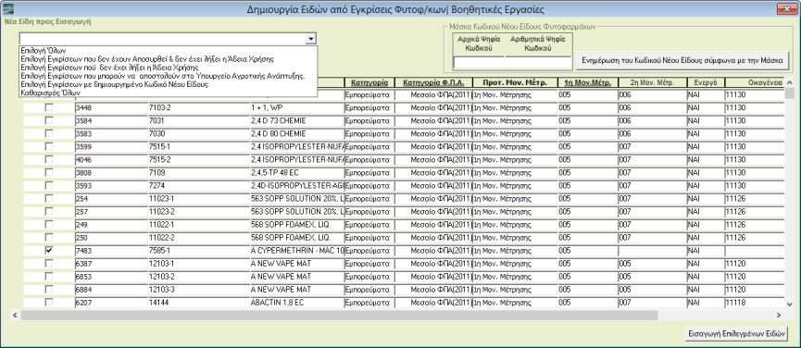Click the vertical scrollbar thumb
801x348 pixels.
point(790,93)
